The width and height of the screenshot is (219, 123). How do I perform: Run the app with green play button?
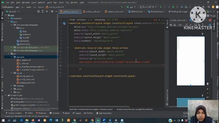click(x=161, y=7)
